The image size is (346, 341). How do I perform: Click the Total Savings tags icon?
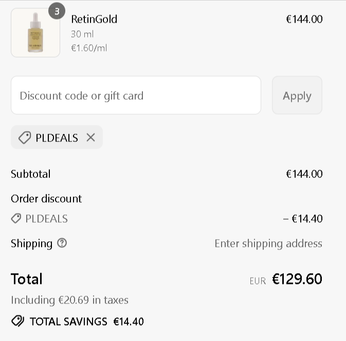point(17,321)
